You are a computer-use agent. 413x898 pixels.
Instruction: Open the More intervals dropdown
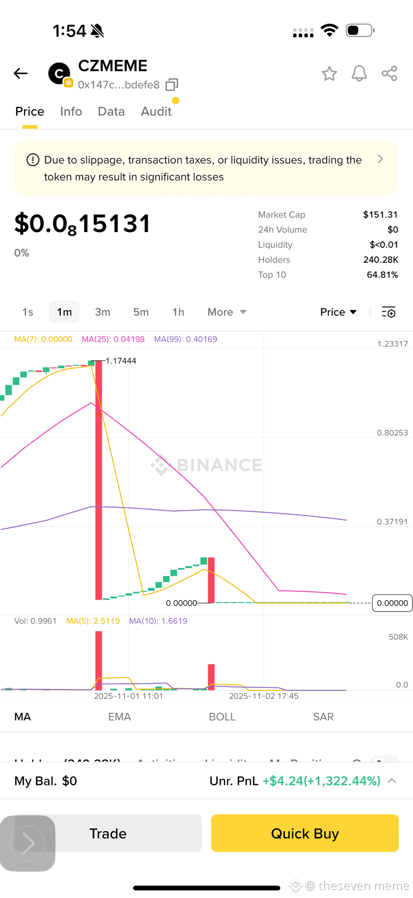pos(227,312)
